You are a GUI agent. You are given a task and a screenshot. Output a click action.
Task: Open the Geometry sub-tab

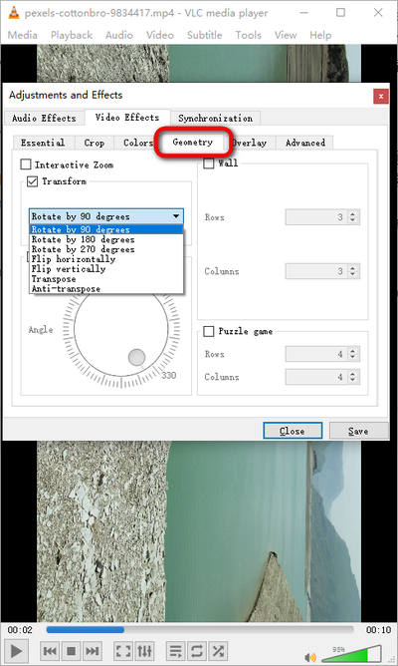[x=193, y=142]
